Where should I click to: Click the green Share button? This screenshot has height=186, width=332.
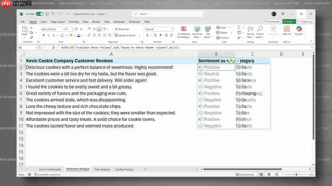[289, 22]
